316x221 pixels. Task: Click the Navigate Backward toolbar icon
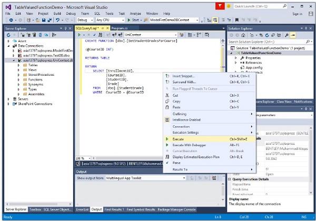[x=11, y=20]
